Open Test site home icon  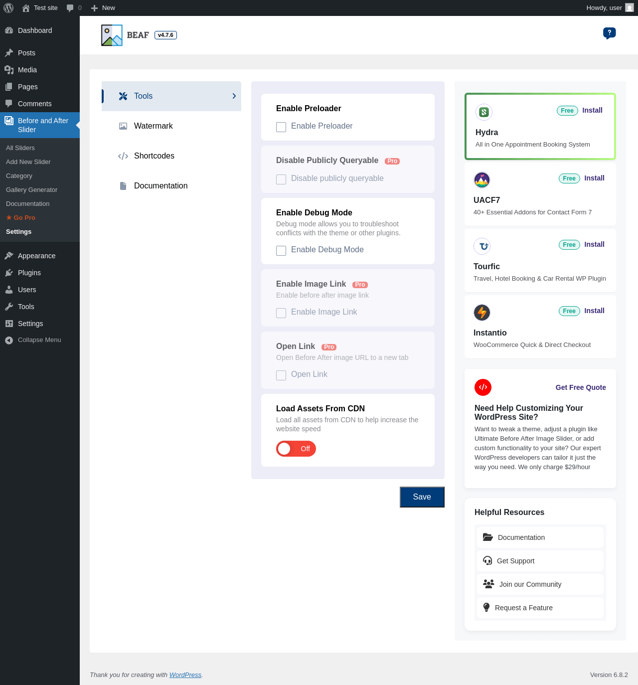26,8
